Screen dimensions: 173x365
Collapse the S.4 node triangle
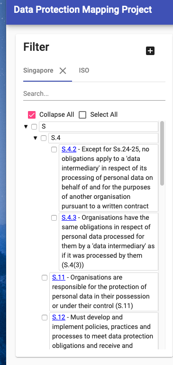click(36, 138)
